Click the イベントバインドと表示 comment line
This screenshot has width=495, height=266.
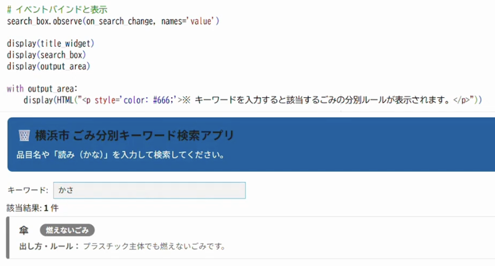tap(57, 10)
